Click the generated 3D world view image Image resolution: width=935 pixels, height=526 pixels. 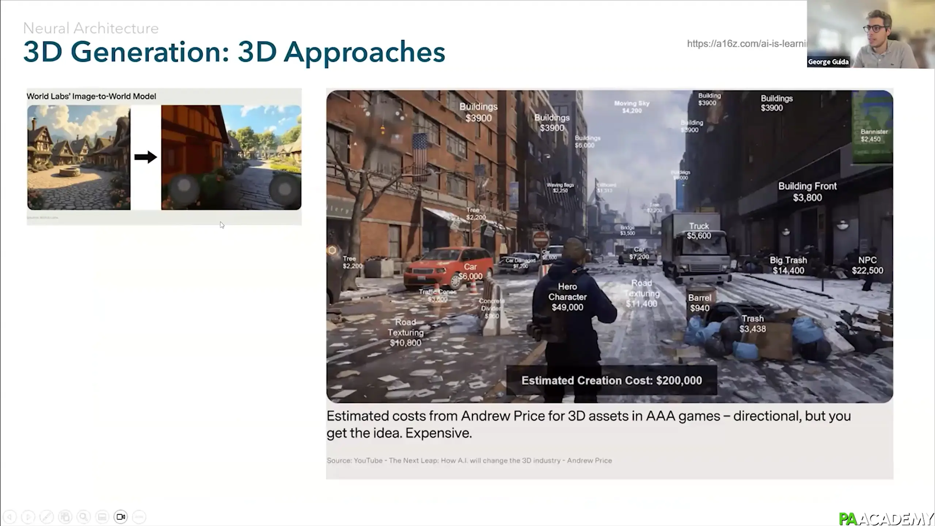point(231,157)
